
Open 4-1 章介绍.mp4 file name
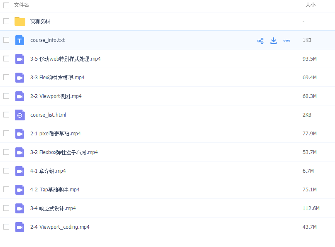coord(48,171)
